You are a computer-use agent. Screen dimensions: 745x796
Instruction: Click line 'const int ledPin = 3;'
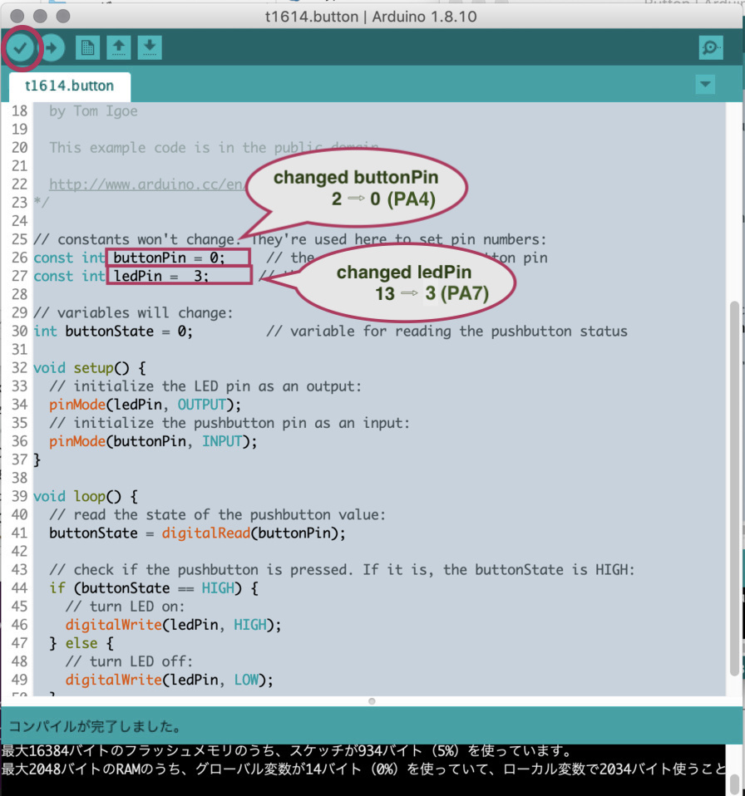pyautogui.click(x=121, y=276)
